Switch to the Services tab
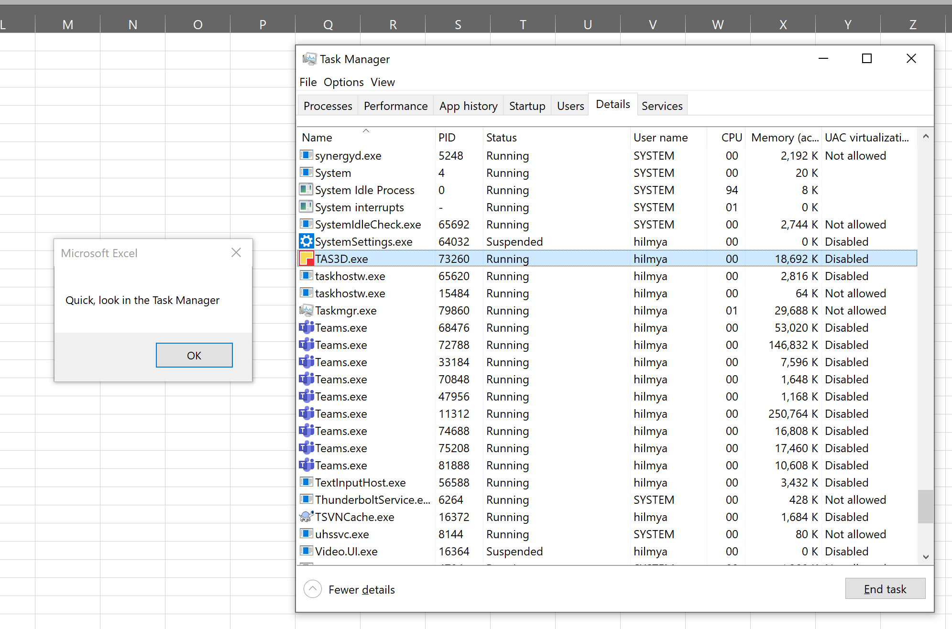952x629 pixels. pos(662,106)
